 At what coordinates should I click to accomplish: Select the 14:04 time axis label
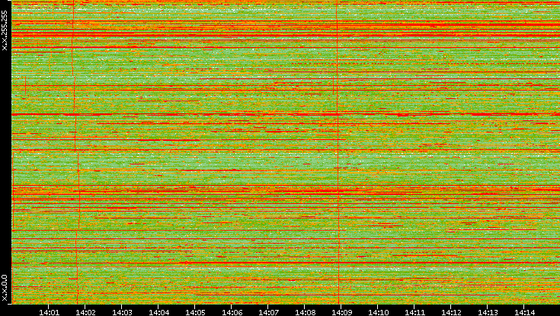(159, 312)
